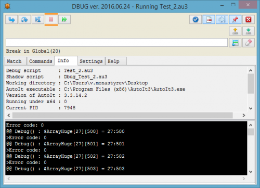Click the 'Test_2.au3' debug script value
The width and height of the screenshot is (260, 188).
pyautogui.click(x=79, y=70)
